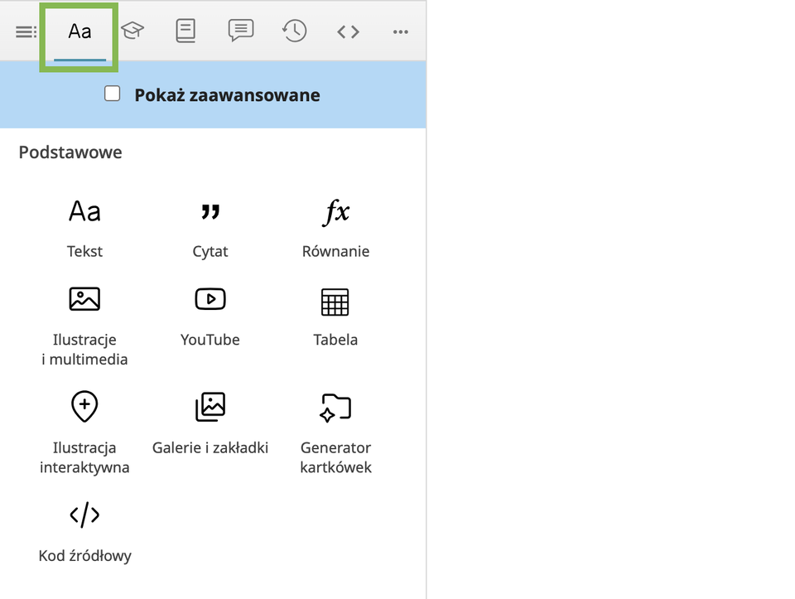Click the Pokaż zaawansowane label text
Screen dimensions: 795x599
(227, 95)
